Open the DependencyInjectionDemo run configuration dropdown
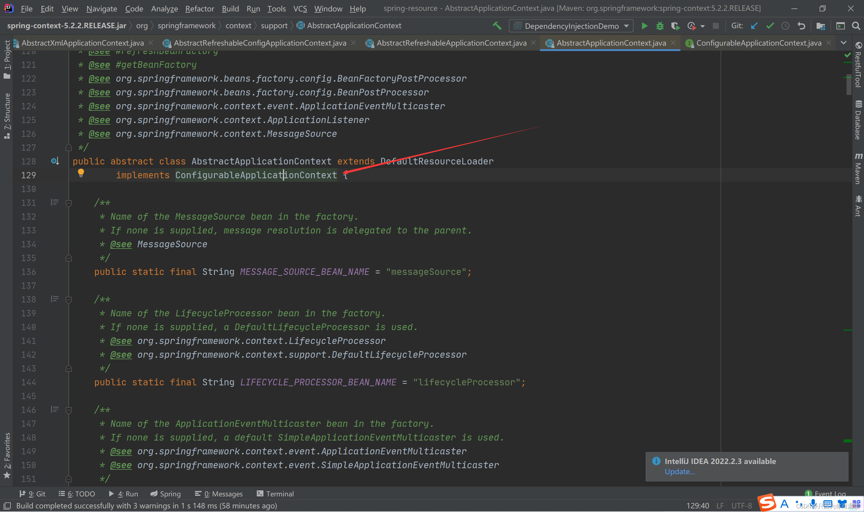This screenshot has height=512, width=864. click(571, 26)
